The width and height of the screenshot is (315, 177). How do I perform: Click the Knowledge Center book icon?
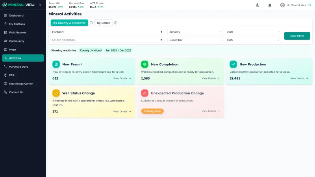tap(6, 84)
